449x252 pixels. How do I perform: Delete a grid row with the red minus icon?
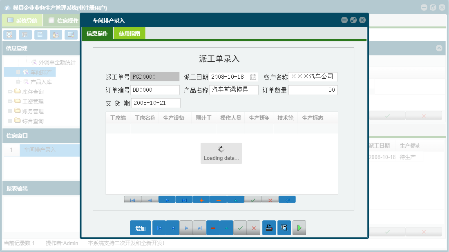pos(219,199)
